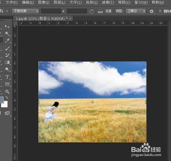Click the crop height input field

point(77,11)
